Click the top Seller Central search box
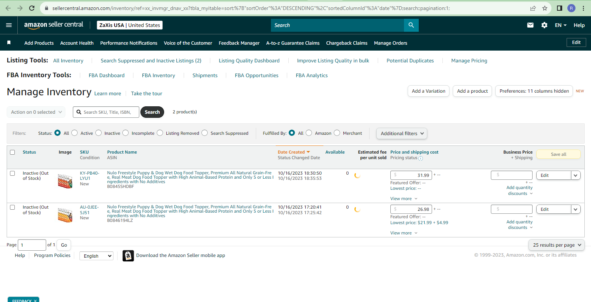This screenshot has height=302, width=591. tap(337, 25)
